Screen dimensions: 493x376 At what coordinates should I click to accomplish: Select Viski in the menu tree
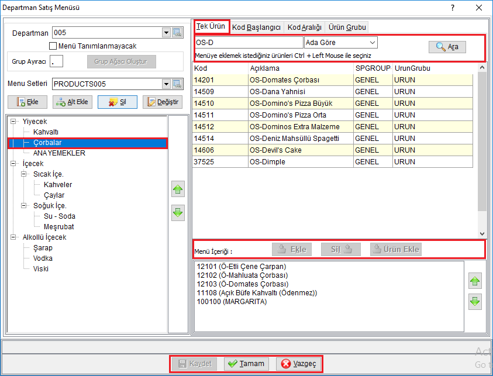tap(41, 269)
